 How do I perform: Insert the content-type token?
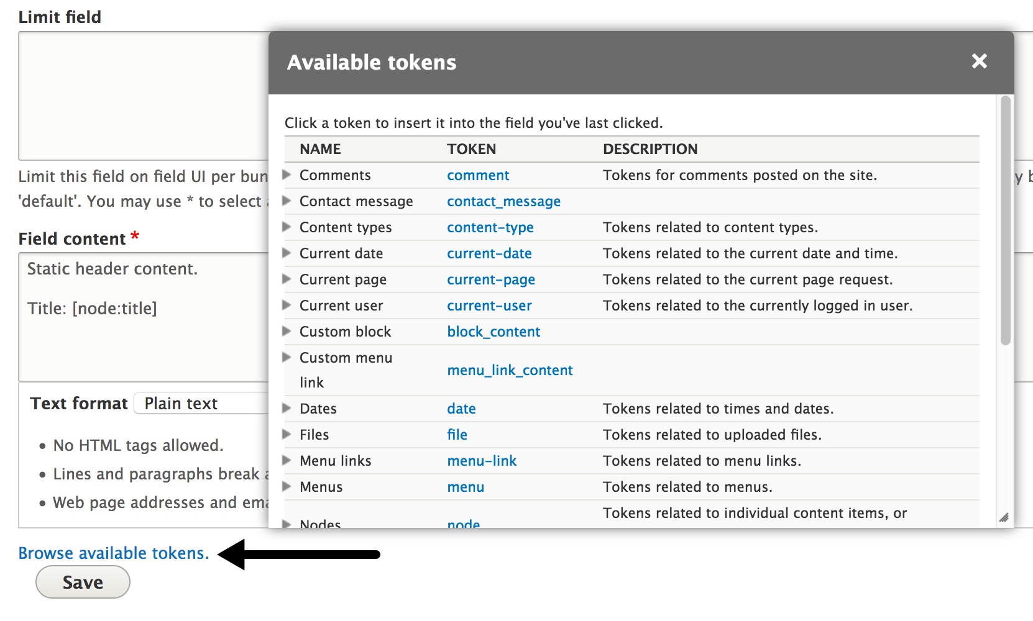click(490, 227)
